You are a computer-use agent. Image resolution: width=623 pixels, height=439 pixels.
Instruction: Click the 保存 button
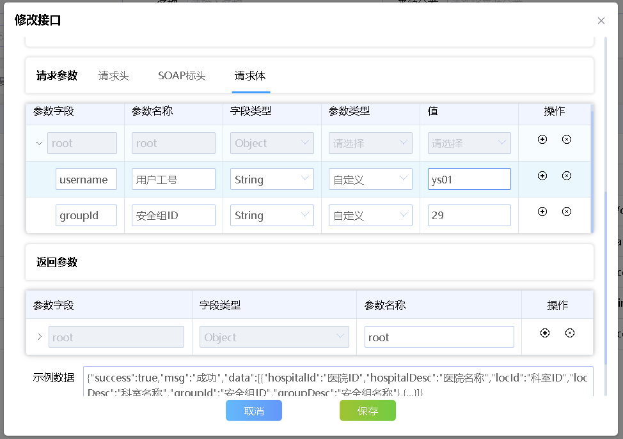pos(367,410)
